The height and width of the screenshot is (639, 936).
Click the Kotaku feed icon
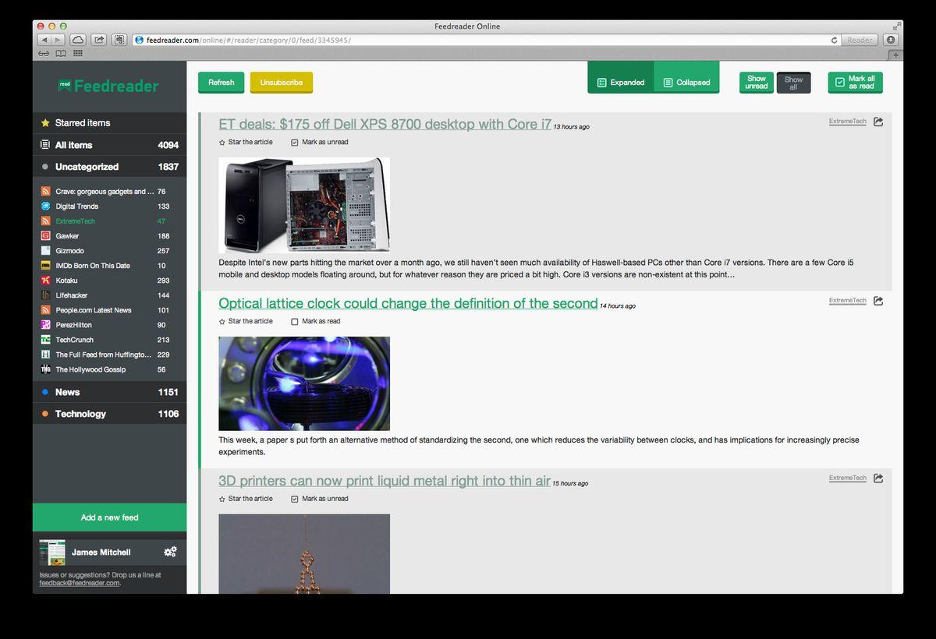click(x=46, y=281)
